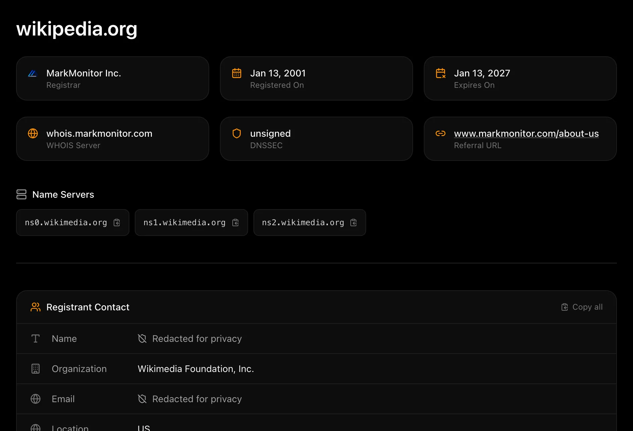633x431 pixels.
Task: Click the shield-off icon in Name row
Action: click(x=142, y=338)
